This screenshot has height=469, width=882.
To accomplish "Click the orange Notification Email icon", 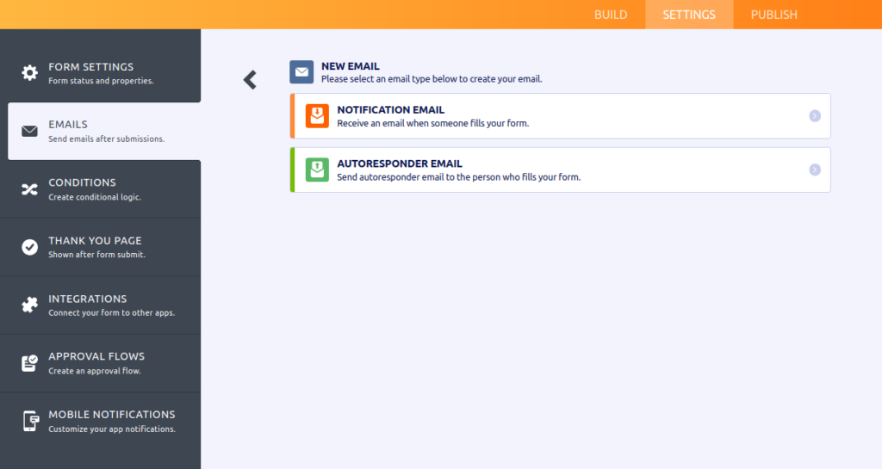I will point(317,116).
